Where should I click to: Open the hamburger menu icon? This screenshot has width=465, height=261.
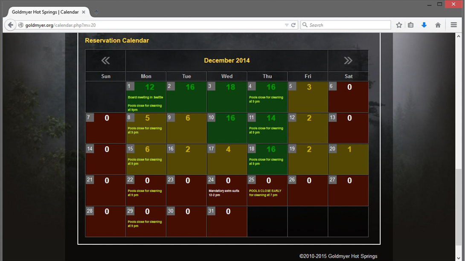454,25
